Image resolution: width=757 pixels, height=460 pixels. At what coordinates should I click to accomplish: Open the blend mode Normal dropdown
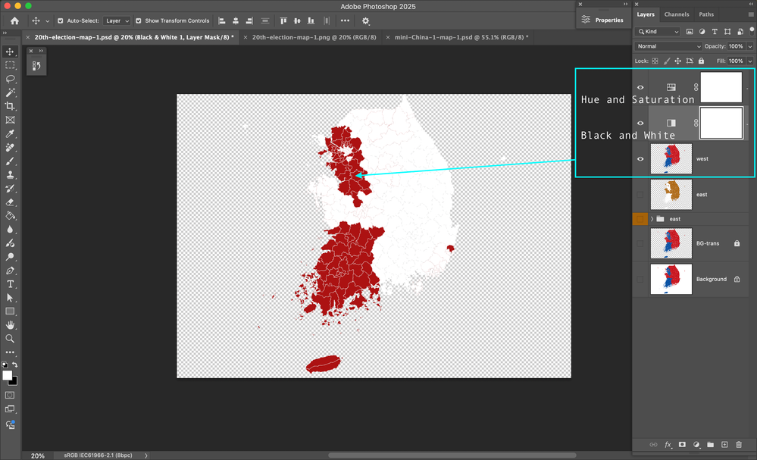click(669, 46)
